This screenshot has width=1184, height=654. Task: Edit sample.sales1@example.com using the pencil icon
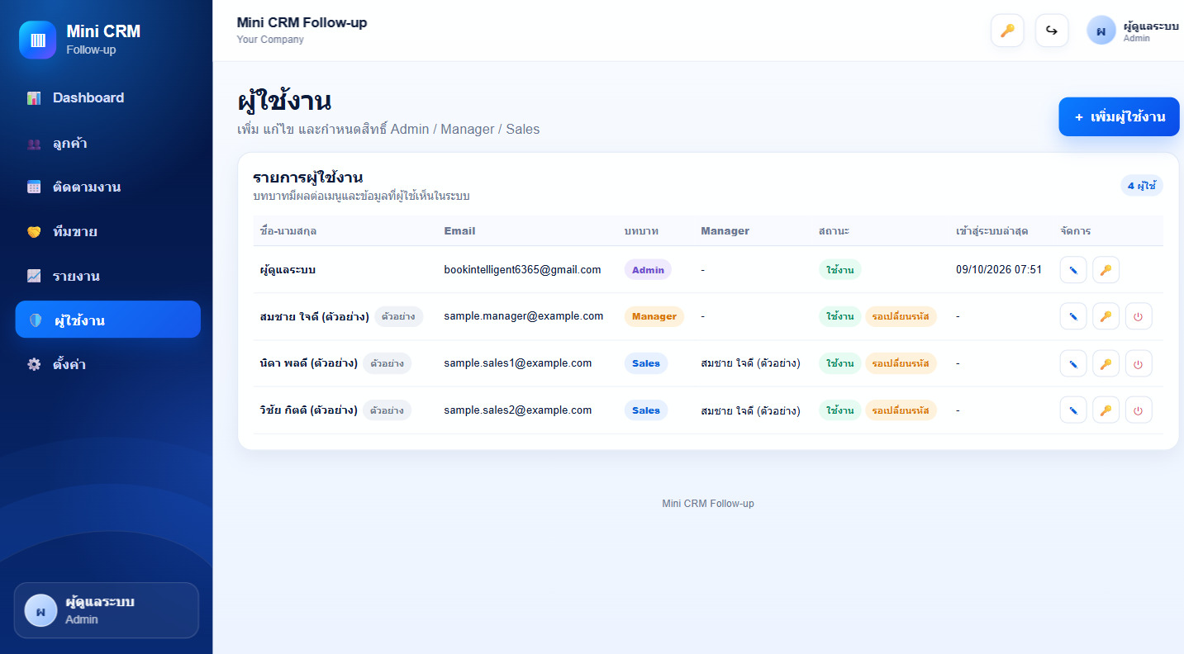[1073, 363]
